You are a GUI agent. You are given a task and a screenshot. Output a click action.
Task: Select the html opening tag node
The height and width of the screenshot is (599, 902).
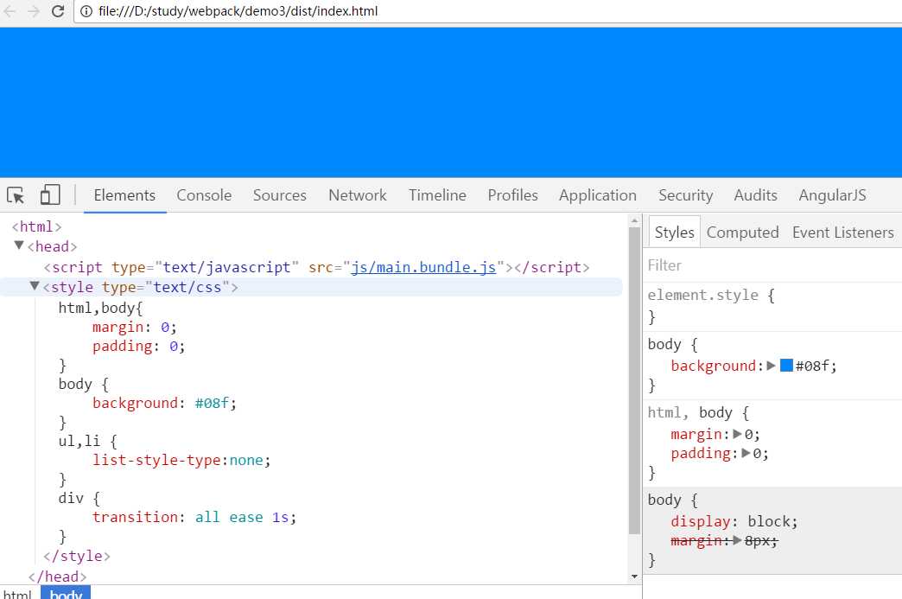[36, 226]
